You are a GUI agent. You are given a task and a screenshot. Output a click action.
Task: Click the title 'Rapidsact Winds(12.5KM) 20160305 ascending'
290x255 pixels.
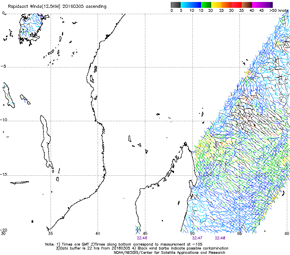[x=57, y=7]
